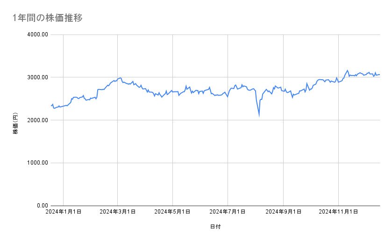This screenshot has width=392, height=242.
Task: Click the 2024年1月1日 date label
Action: pyautogui.click(x=64, y=212)
